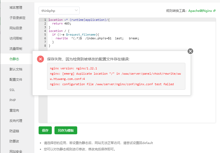Select the 伪静态 menu item
This screenshot has height=153, width=220.
[14, 59]
